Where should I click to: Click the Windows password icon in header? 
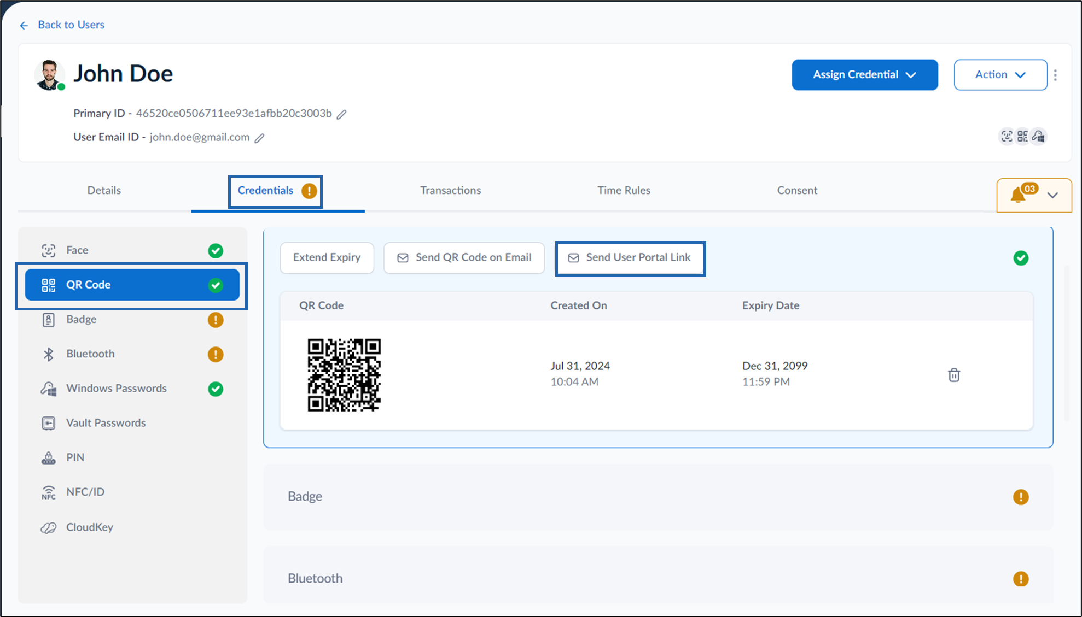1039,136
